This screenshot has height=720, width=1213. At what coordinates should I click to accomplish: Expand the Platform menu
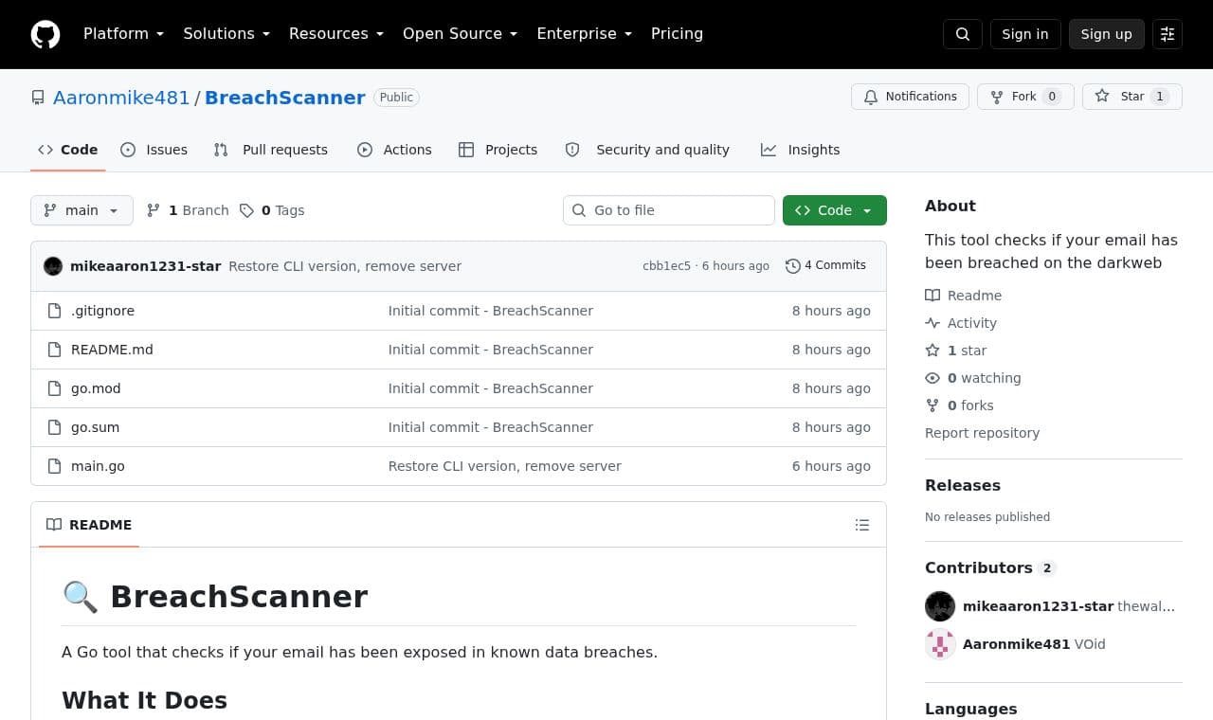123,34
